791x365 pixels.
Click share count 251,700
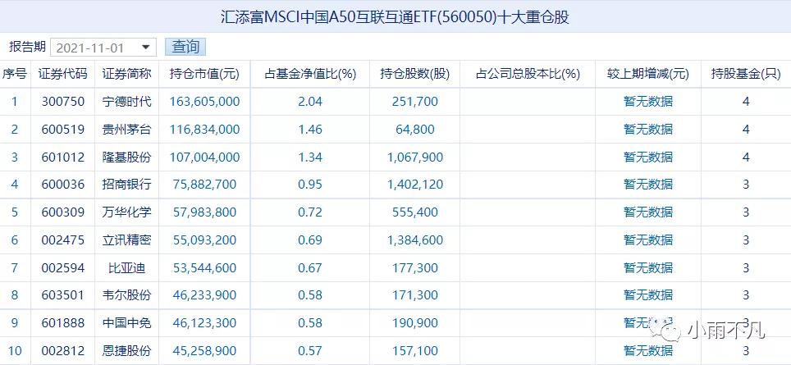click(x=414, y=102)
